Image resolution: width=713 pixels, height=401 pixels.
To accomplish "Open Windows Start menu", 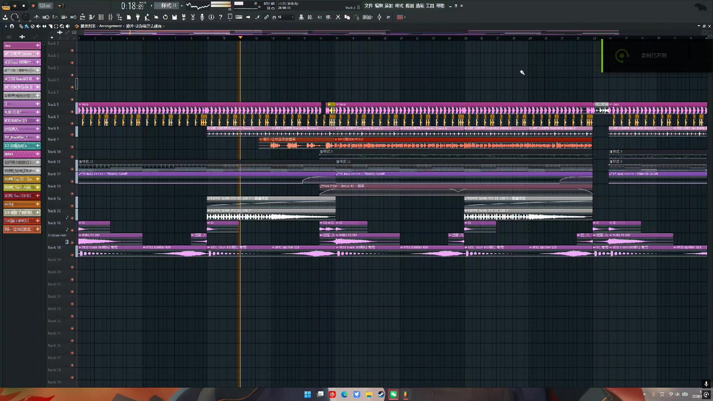I will point(307,394).
